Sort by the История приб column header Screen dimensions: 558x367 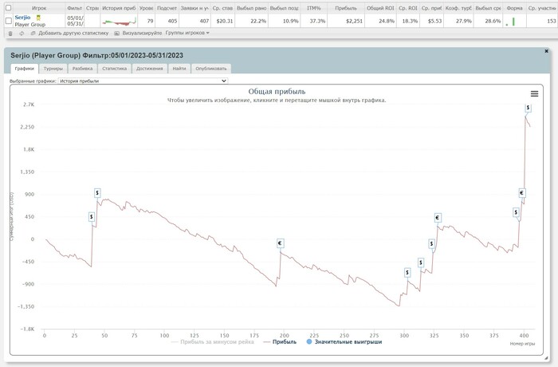point(119,8)
